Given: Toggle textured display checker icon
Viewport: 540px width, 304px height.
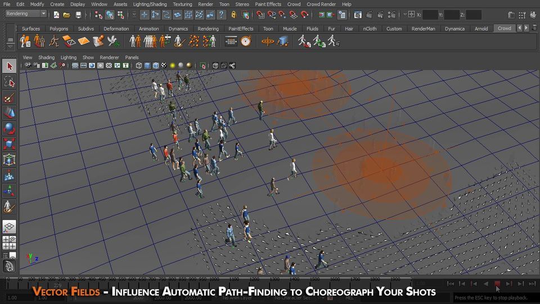Looking at the screenshot, I should tap(164, 65).
